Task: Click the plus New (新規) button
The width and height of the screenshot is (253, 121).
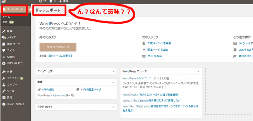Action: pos(63,1)
